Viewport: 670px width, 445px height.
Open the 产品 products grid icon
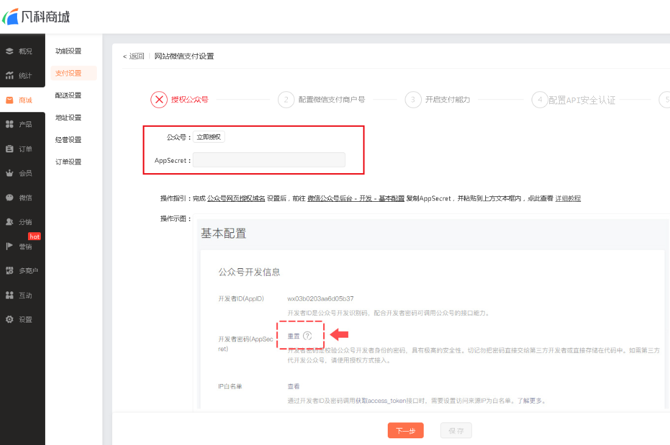click(x=9, y=124)
